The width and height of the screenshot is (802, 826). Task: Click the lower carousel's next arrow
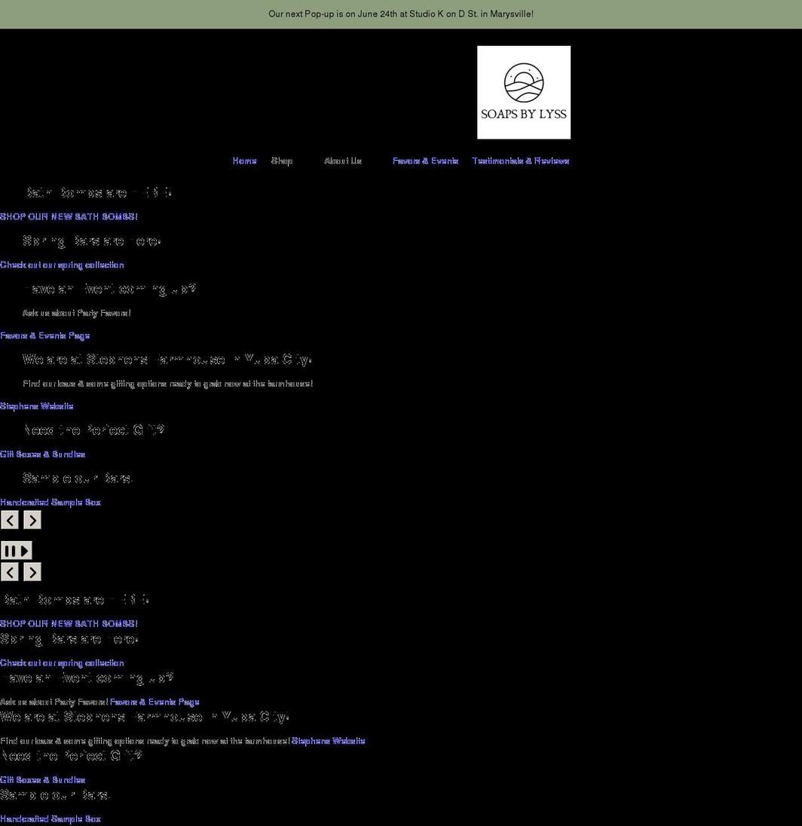click(32, 572)
